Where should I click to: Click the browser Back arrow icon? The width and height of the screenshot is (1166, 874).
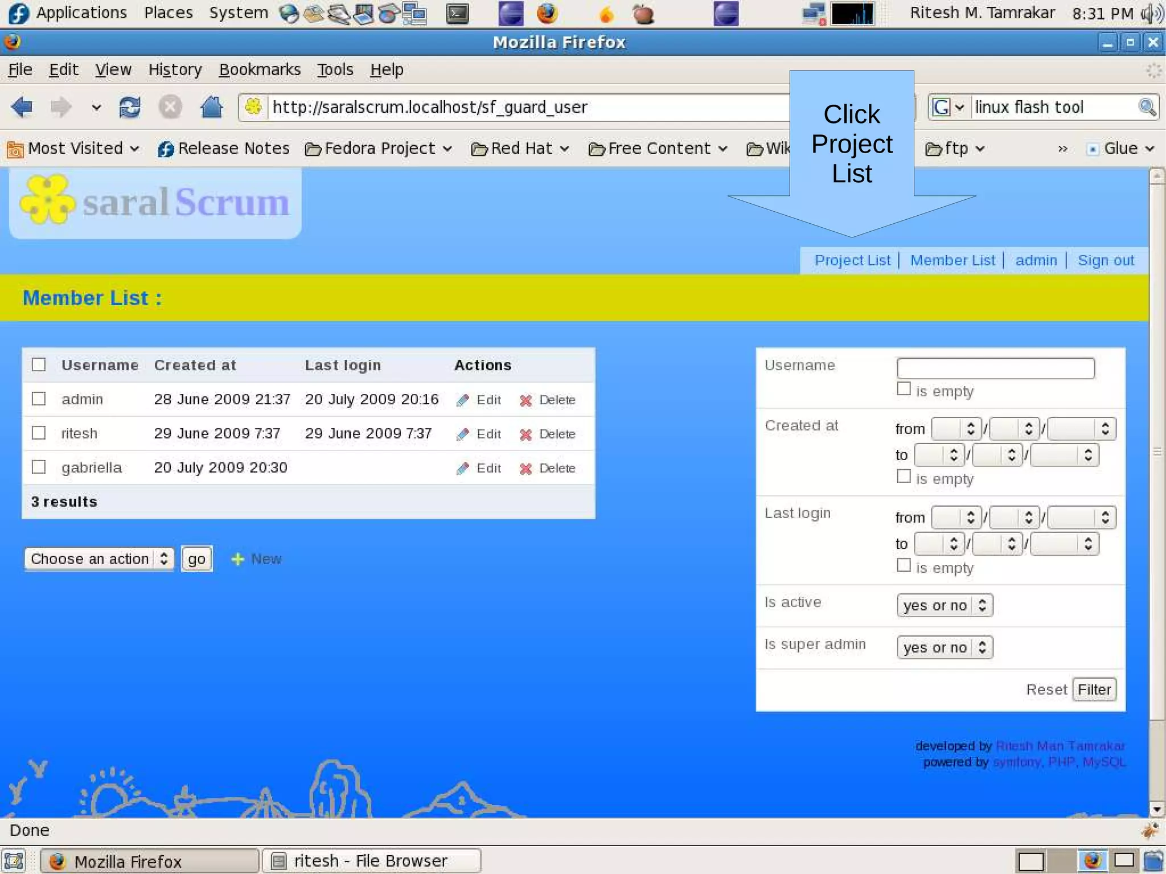[22, 107]
